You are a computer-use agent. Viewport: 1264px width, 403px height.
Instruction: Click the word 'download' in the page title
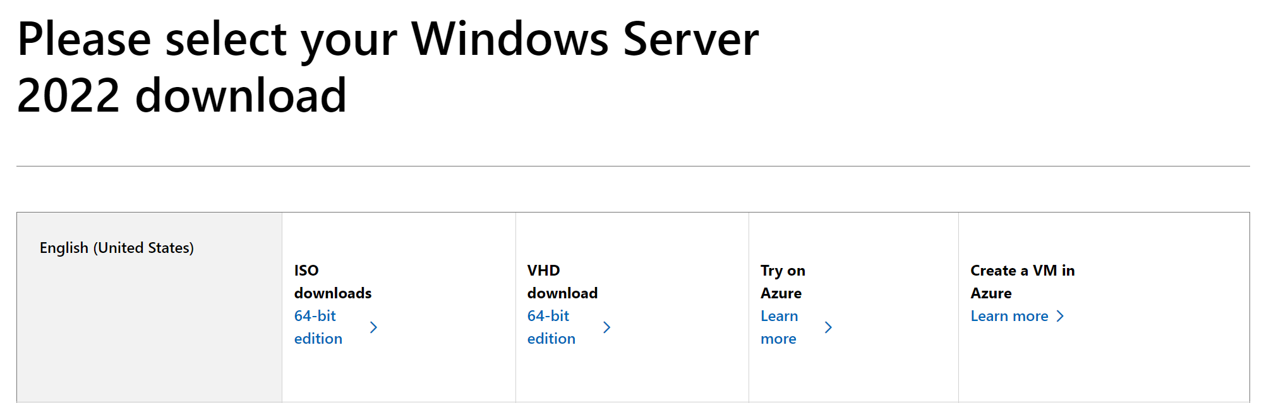coord(241,96)
